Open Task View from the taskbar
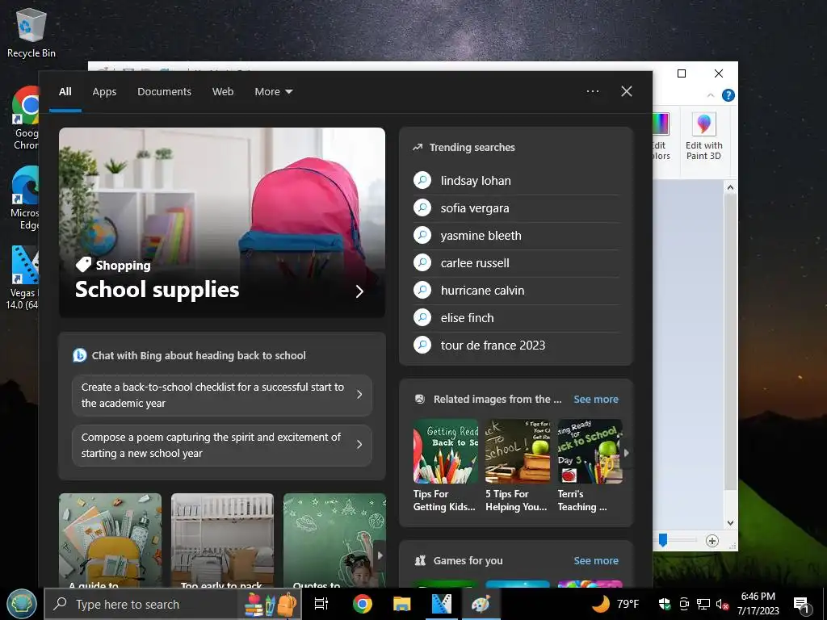This screenshot has width=827, height=620. click(321, 604)
